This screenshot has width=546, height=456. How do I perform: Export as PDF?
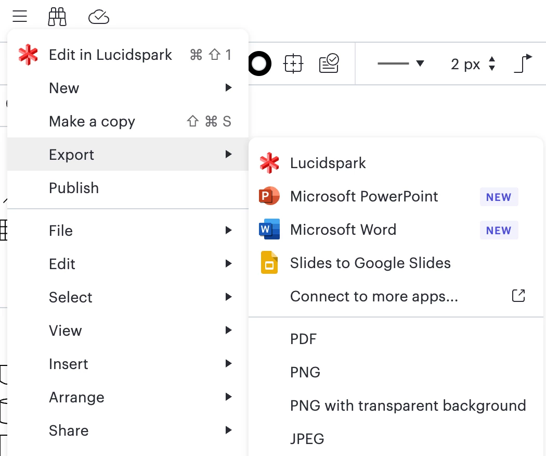click(x=396, y=339)
